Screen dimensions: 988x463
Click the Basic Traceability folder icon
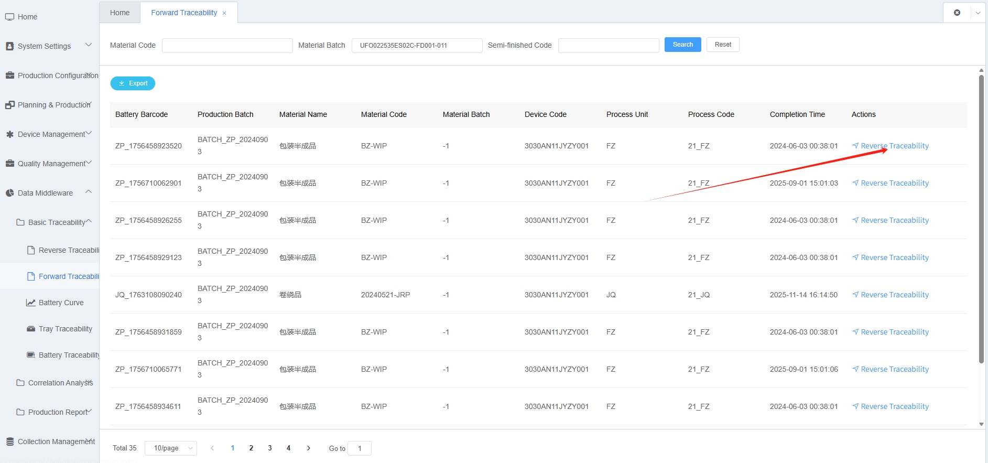tap(20, 222)
